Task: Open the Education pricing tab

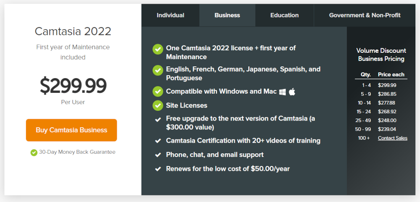Action: (x=284, y=15)
